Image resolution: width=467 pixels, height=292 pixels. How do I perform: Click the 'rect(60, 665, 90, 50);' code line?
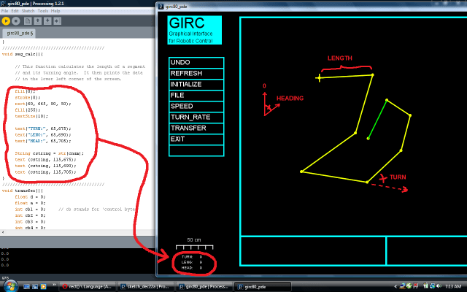tap(43, 104)
